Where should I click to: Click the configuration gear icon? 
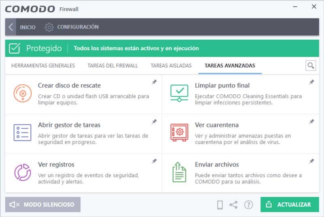[49, 27]
